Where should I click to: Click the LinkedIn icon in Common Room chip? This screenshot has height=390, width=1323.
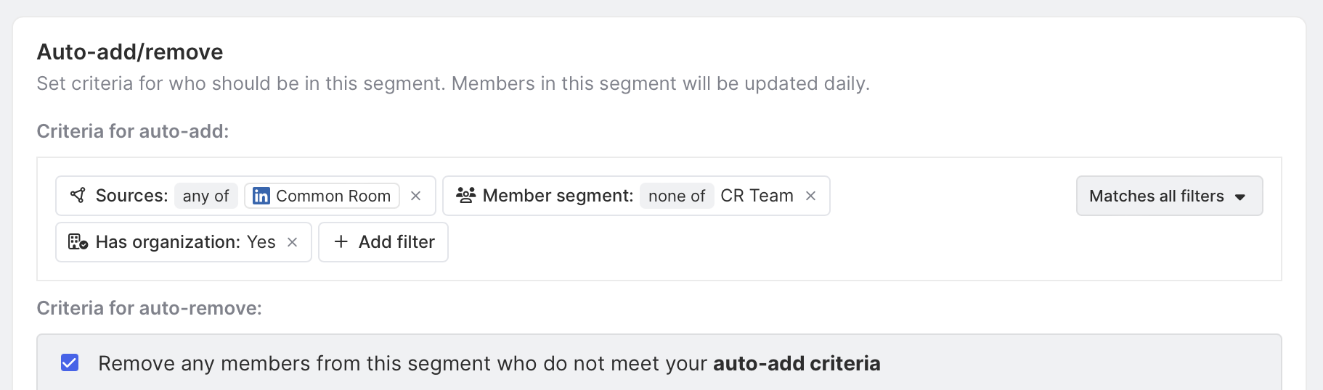[x=261, y=196]
